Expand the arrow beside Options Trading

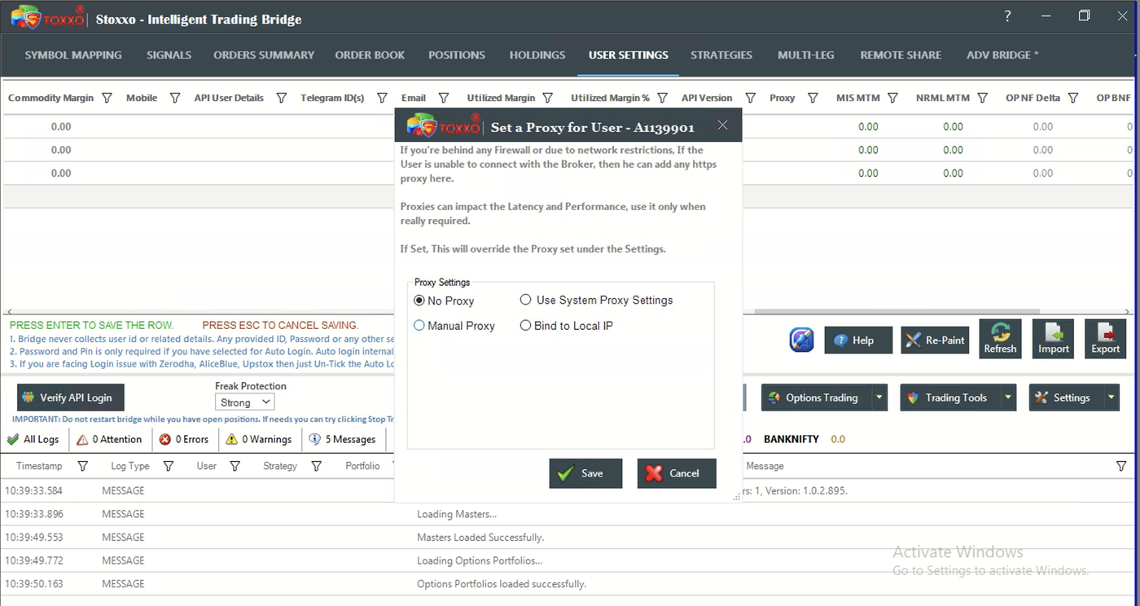[879, 397]
